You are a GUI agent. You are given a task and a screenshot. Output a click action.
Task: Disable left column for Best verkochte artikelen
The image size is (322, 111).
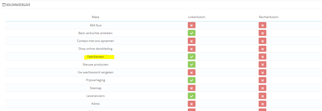(192, 33)
